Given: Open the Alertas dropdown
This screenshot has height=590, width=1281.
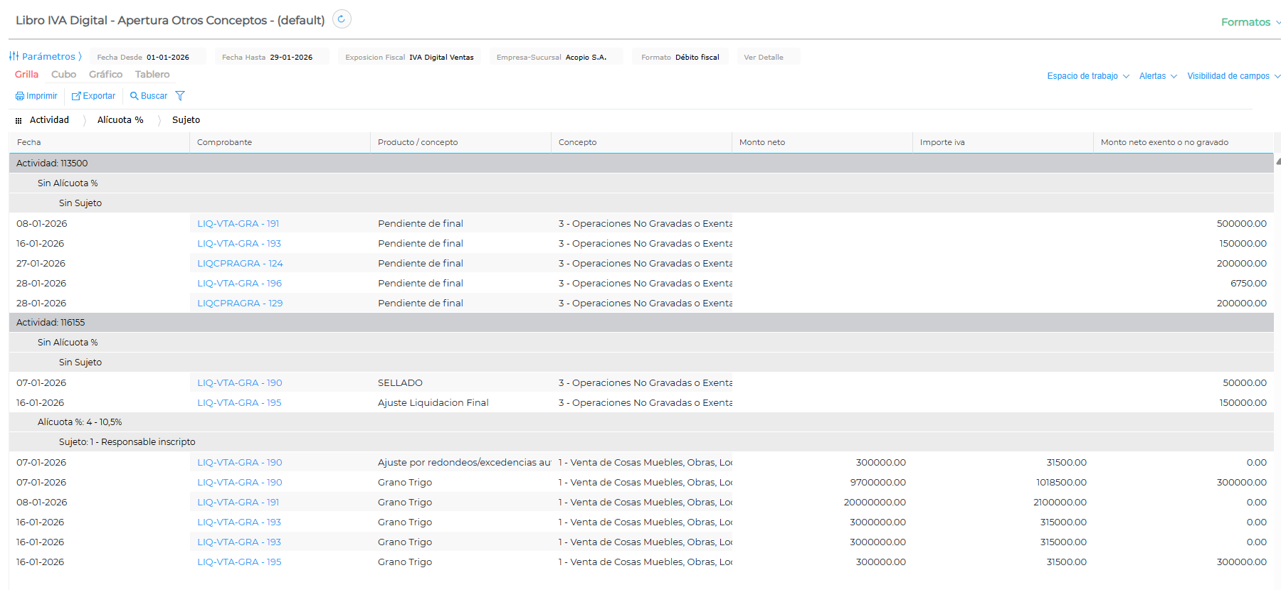Looking at the screenshot, I should coord(1157,76).
